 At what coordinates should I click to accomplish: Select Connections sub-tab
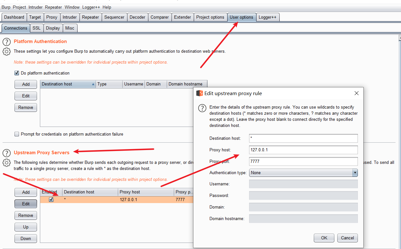(x=16, y=28)
